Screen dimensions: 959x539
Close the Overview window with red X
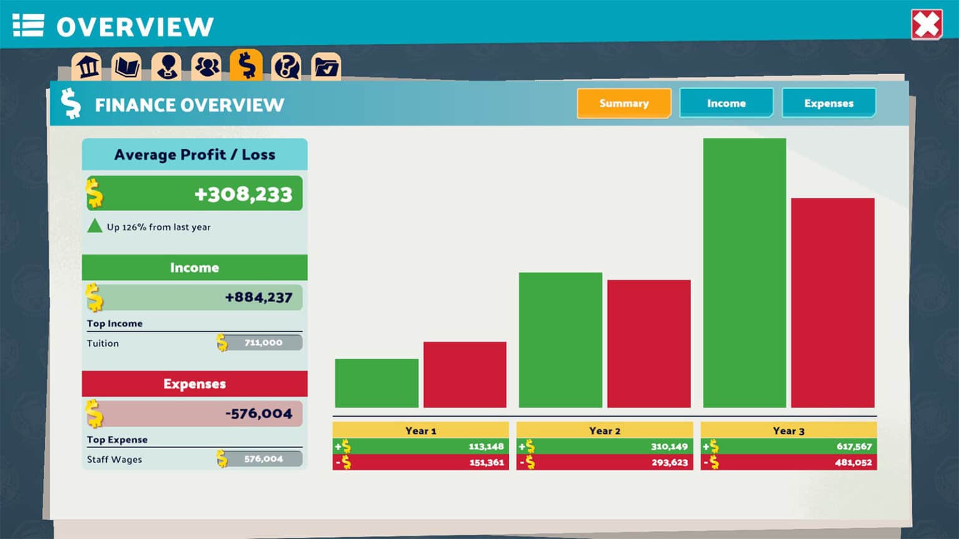[927, 25]
